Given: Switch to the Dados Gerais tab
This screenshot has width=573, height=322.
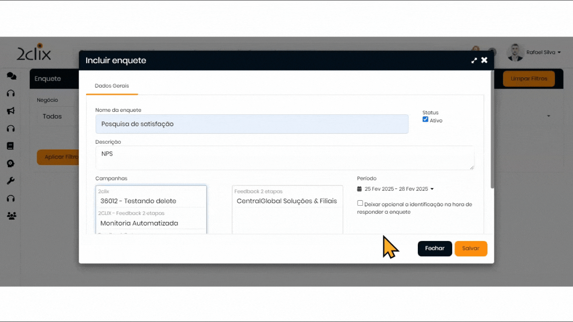Looking at the screenshot, I should tap(112, 86).
